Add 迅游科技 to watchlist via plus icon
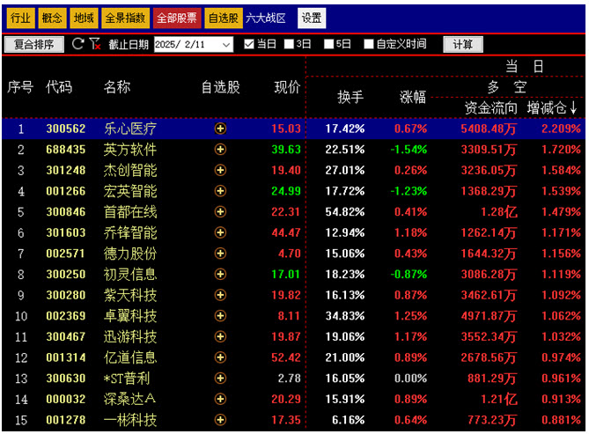Image resolution: width=589 pixels, height=434 pixels. 220,336
